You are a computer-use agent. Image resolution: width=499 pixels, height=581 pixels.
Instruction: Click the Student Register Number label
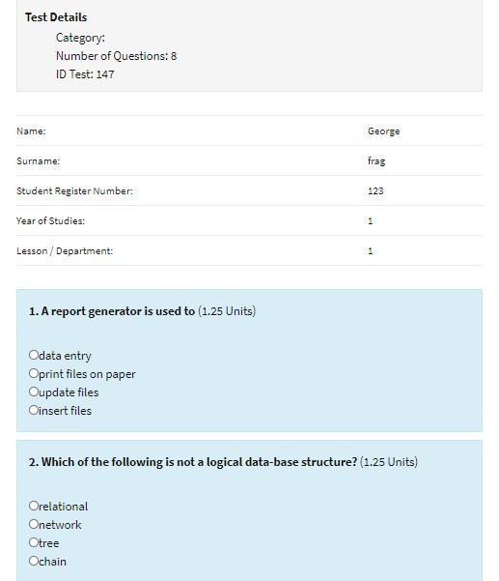(74, 190)
